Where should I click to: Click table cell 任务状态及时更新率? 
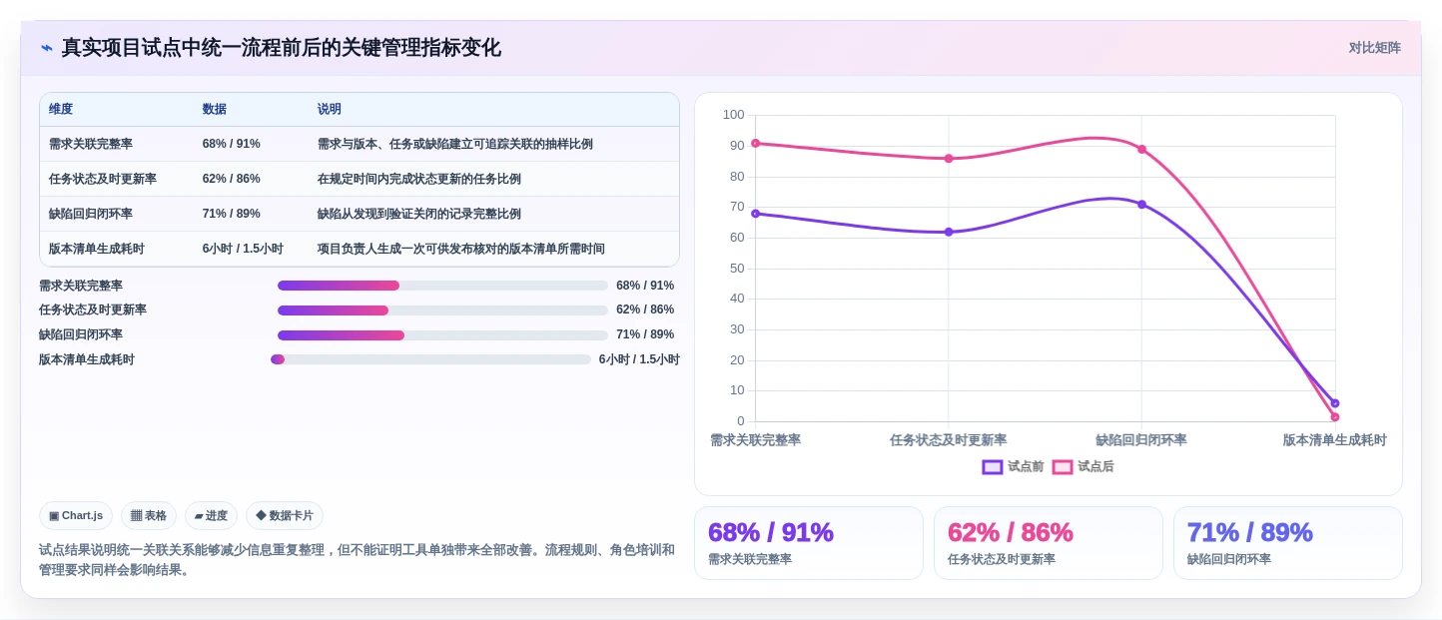[103, 179]
